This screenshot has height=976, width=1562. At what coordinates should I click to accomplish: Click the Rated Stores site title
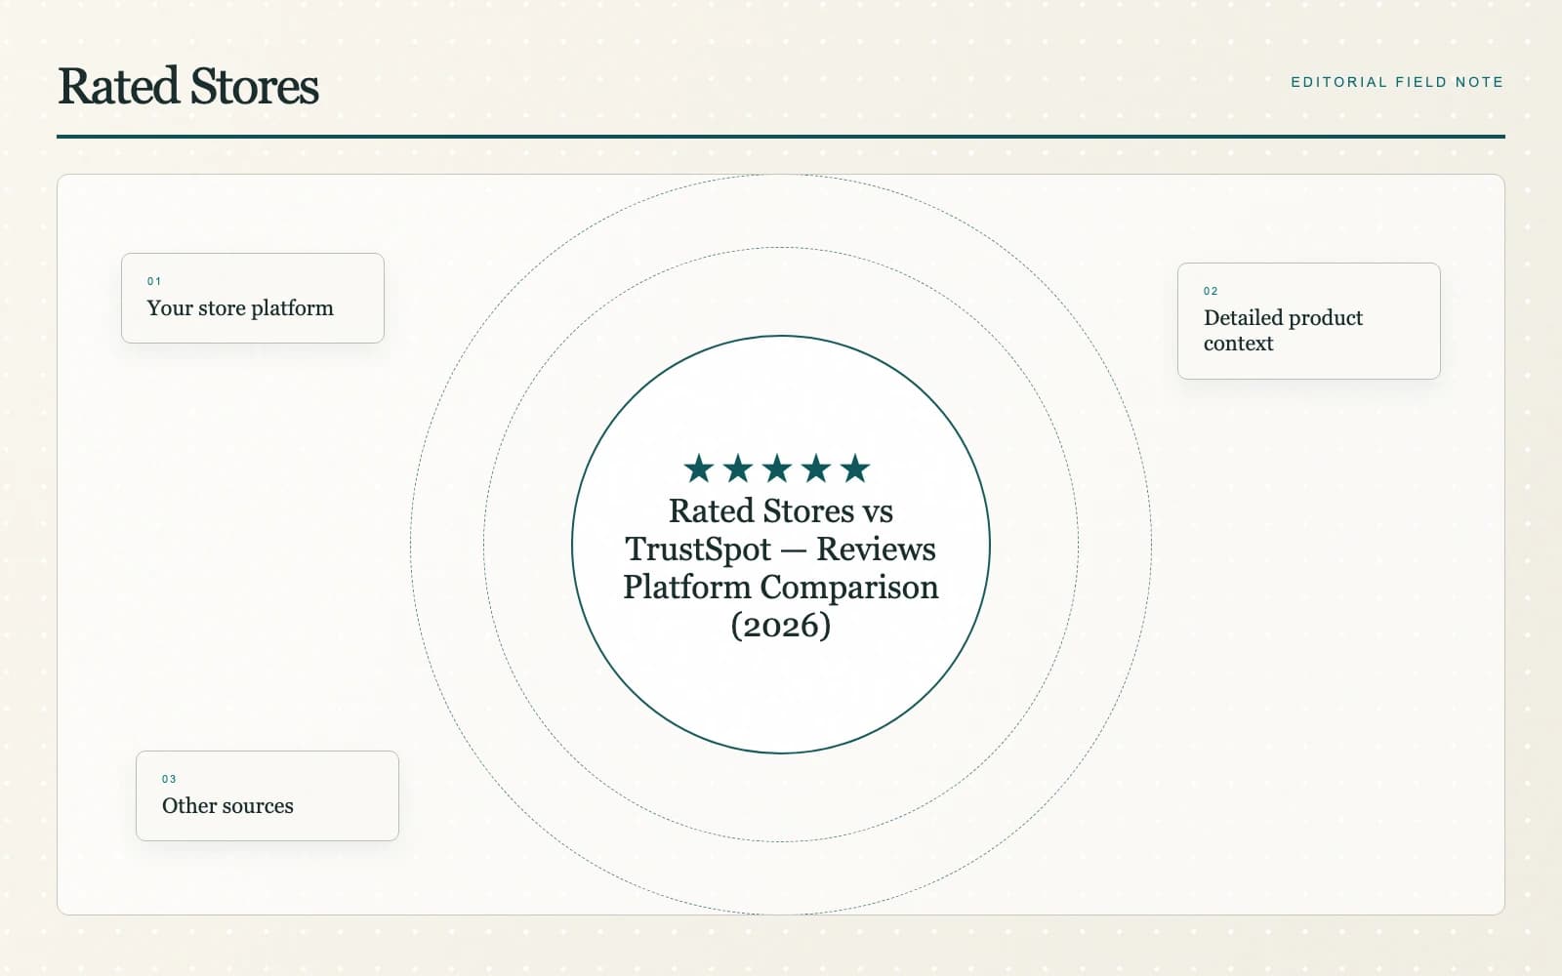188,86
